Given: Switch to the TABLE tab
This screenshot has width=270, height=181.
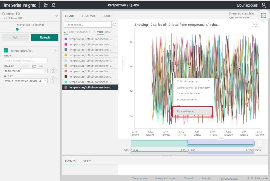Looking at the screenshot, I should 108,16.
